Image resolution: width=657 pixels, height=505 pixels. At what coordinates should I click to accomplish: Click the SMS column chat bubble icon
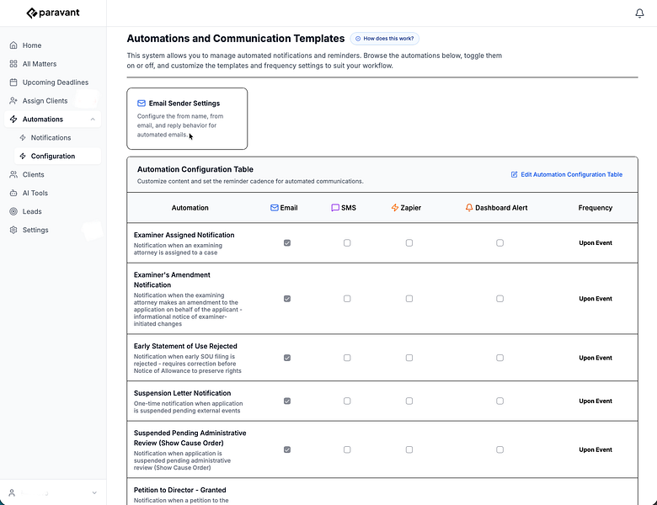335,208
